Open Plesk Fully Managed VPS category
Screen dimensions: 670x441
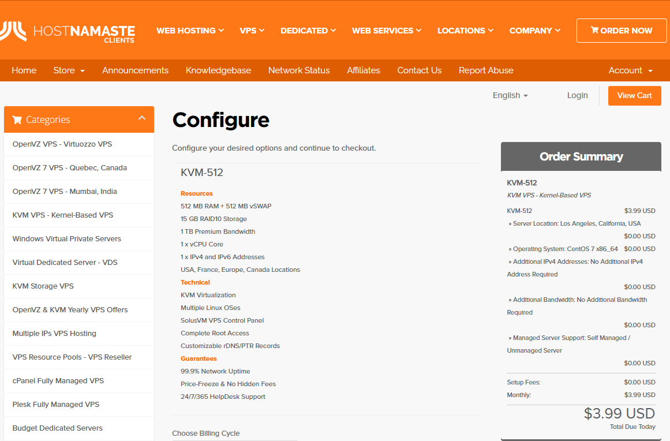point(79,404)
